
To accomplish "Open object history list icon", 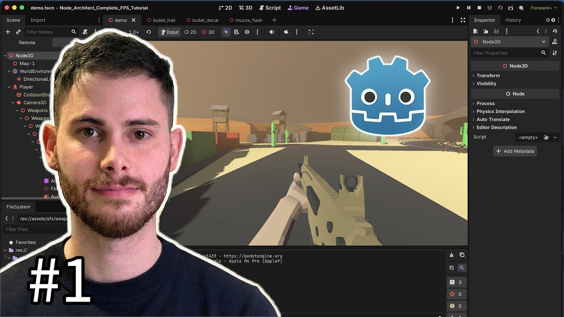I will pos(555,31).
